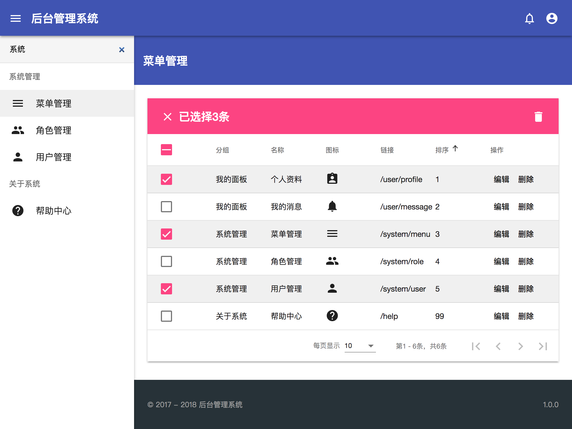Uncheck the 个人资料 row checkbox
The image size is (572, 429).
tap(166, 179)
